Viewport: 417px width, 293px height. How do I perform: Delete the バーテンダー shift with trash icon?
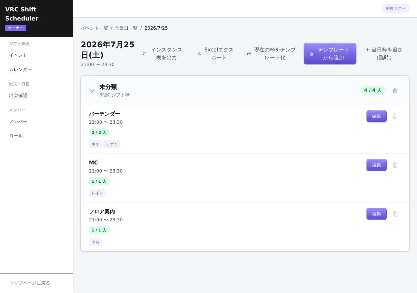(x=395, y=116)
